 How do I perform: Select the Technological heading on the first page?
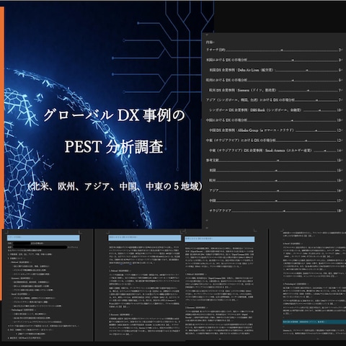(x=22, y=310)
